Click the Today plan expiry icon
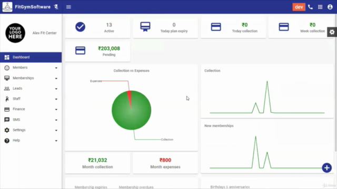Image resolution: width=337 pixels, height=189 pixels. [145, 27]
